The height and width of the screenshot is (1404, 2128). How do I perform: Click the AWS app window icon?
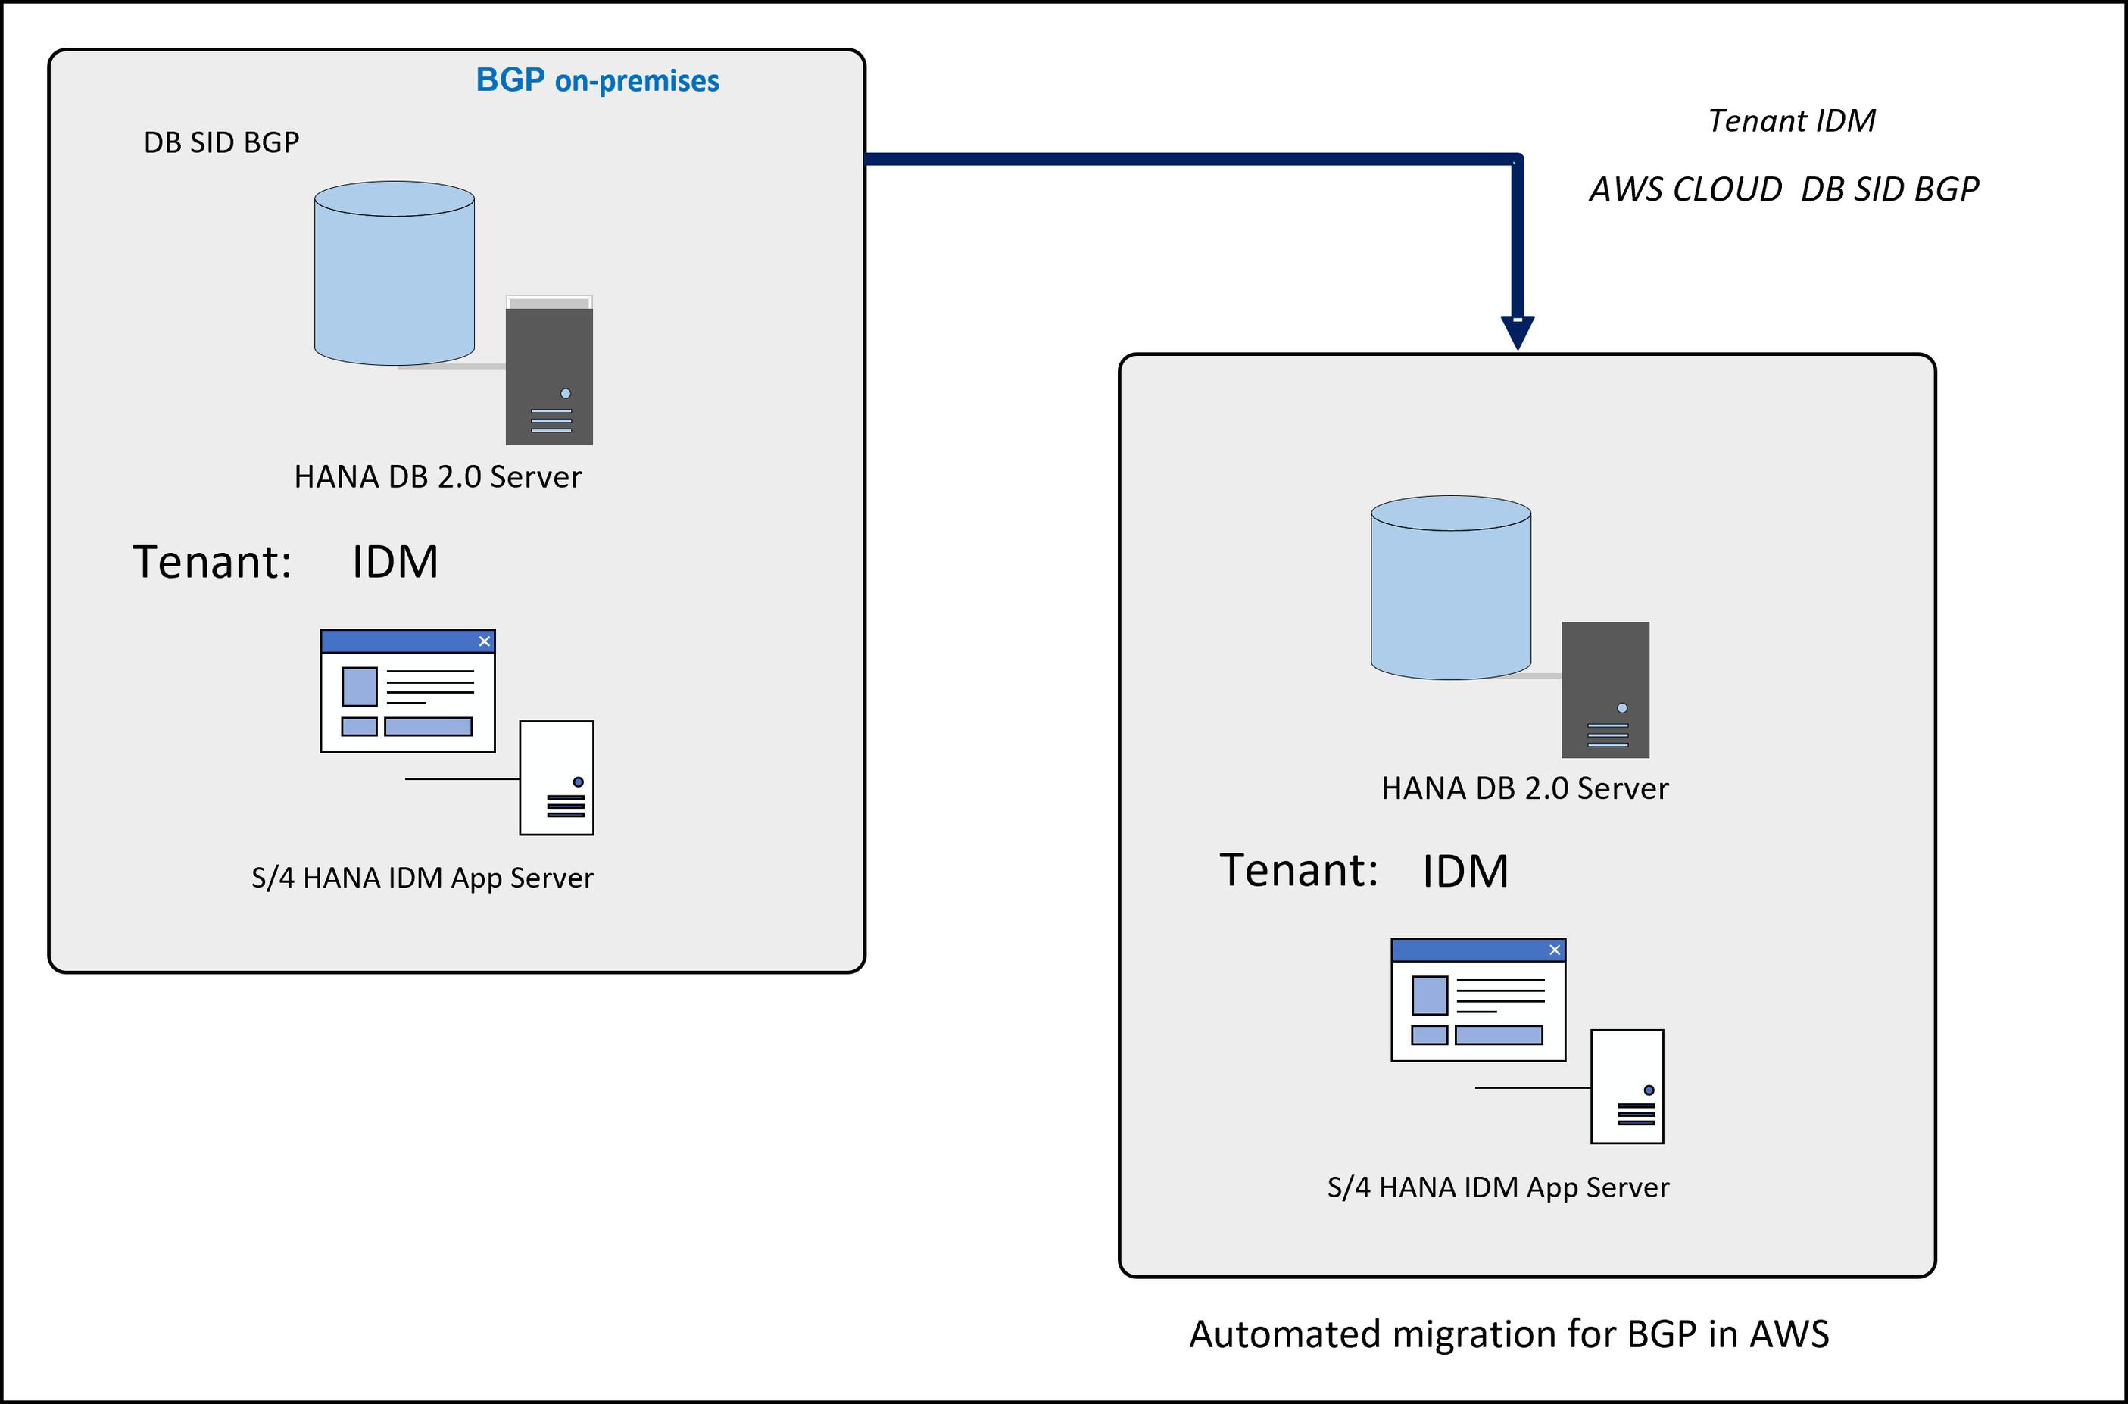point(1478,1000)
